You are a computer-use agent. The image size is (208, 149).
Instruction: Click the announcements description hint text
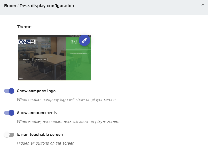pos(68,121)
